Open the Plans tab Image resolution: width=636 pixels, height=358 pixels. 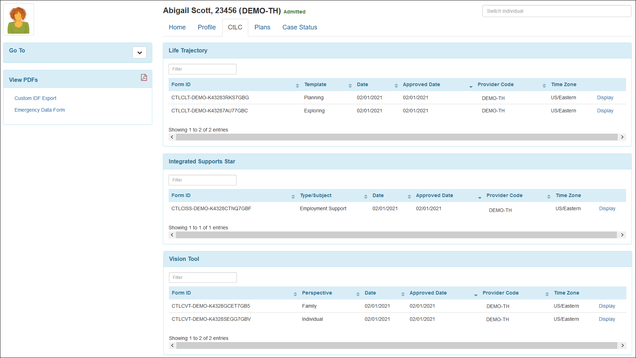[262, 27]
